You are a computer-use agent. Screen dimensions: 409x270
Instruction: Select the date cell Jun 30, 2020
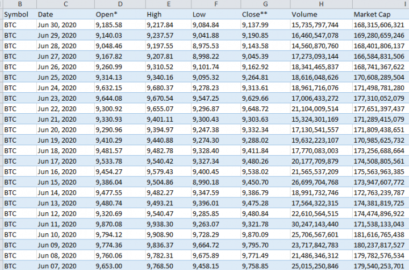tap(65, 25)
